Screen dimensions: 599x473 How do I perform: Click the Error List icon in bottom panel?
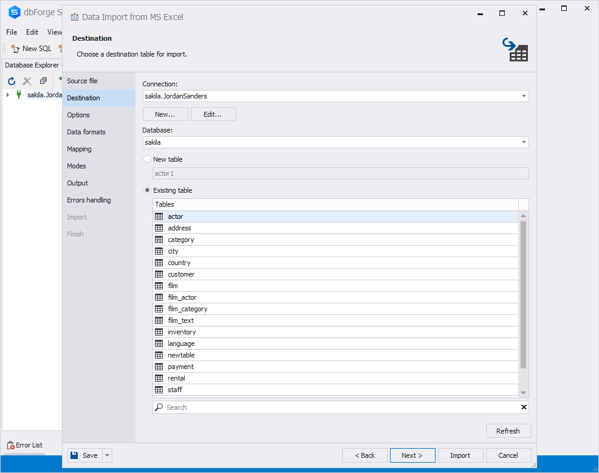click(x=11, y=445)
